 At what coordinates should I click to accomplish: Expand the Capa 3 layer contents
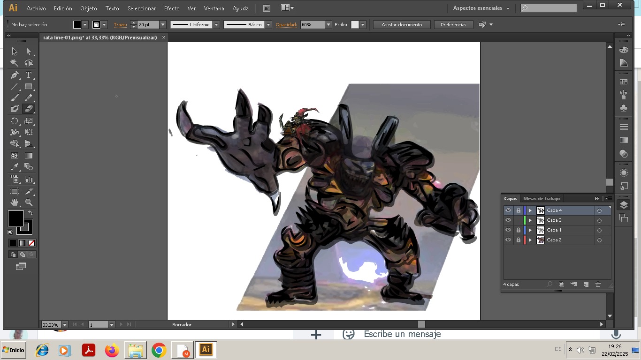click(x=530, y=220)
